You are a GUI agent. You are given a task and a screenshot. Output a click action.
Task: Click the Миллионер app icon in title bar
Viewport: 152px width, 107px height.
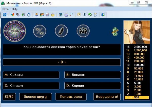pyautogui.click(x=3, y=4)
